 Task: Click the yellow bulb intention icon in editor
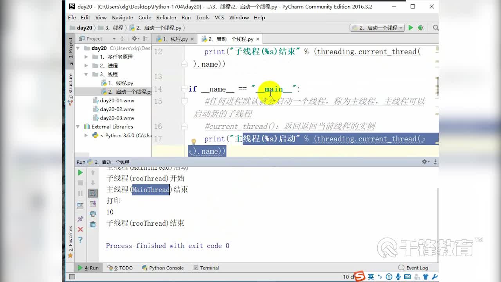194,141
